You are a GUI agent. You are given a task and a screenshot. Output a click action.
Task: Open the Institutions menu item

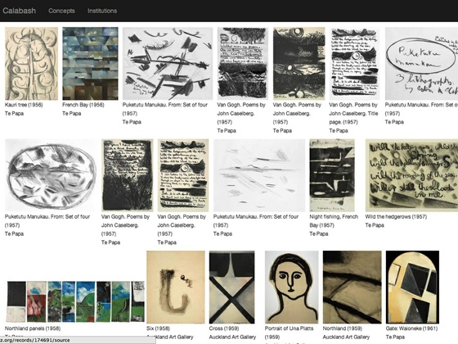(x=102, y=11)
